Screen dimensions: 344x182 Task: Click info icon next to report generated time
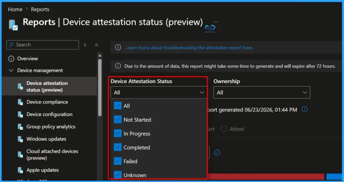[304, 109]
